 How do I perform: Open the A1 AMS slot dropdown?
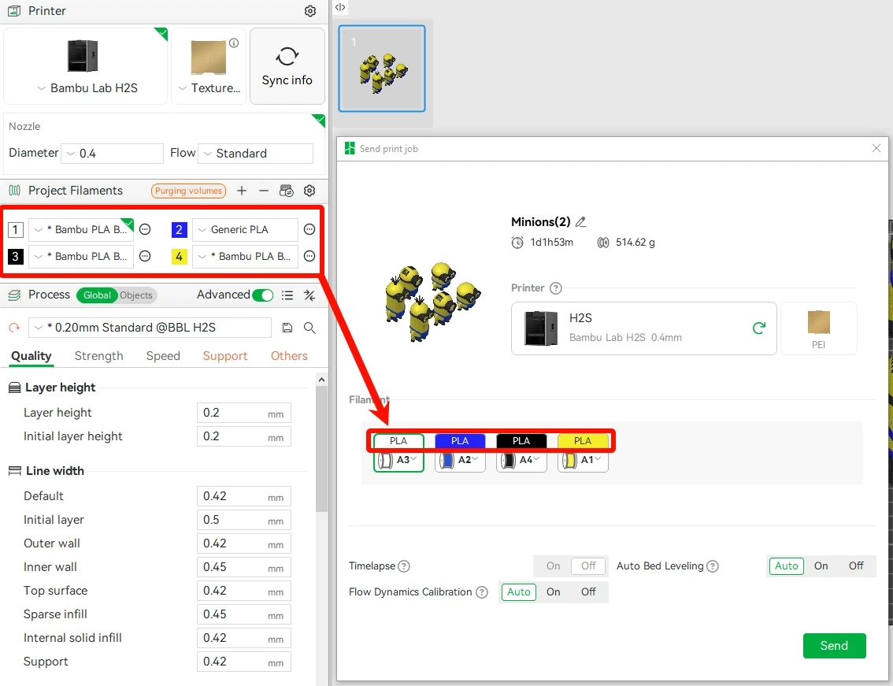[x=584, y=460]
